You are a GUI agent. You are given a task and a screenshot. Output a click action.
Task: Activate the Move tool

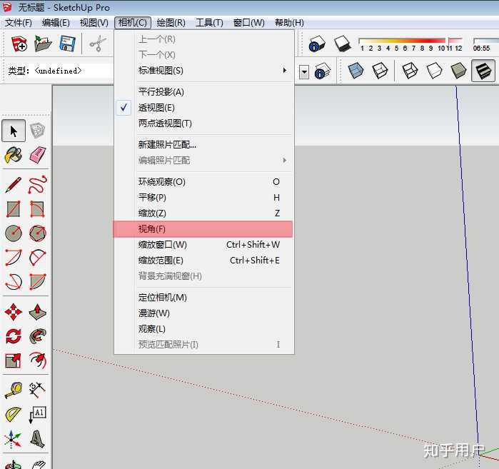(x=14, y=312)
